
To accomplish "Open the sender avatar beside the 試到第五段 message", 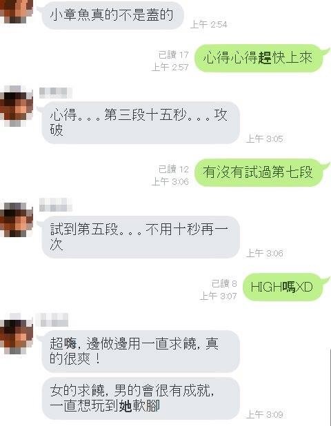I will pyautogui.click(x=17, y=220).
